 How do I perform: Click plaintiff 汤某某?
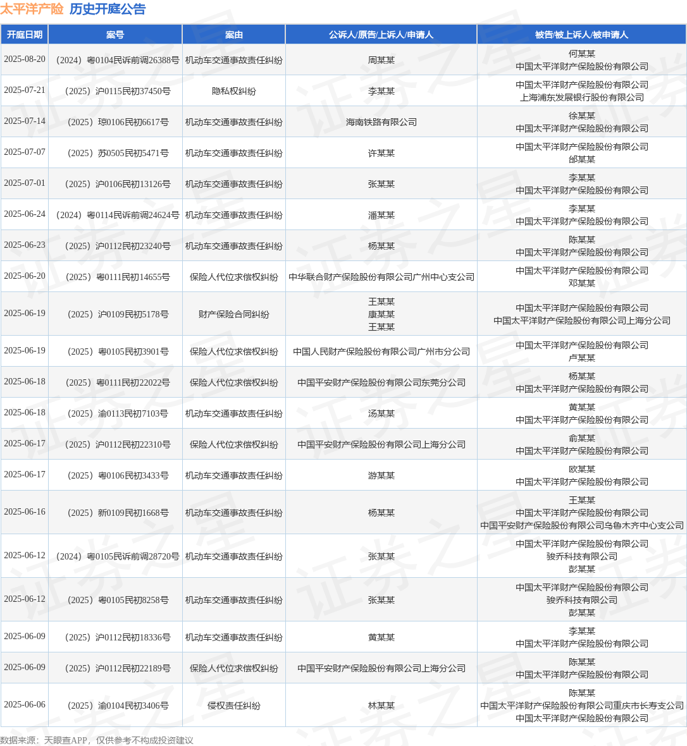pos(381,413)
